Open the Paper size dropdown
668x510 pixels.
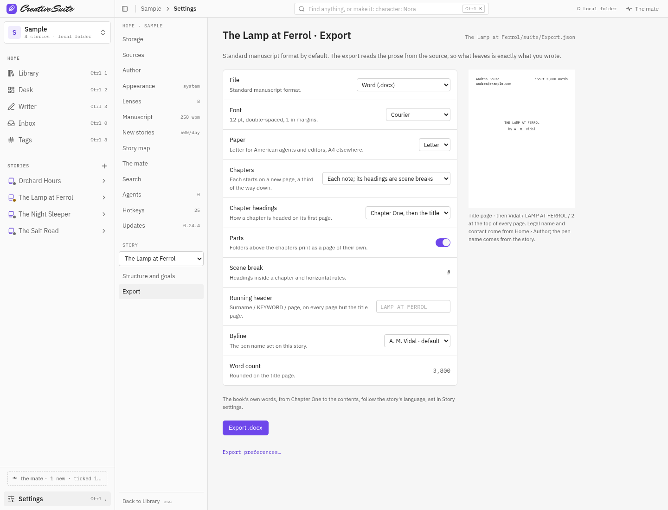[x=435, y=145]
